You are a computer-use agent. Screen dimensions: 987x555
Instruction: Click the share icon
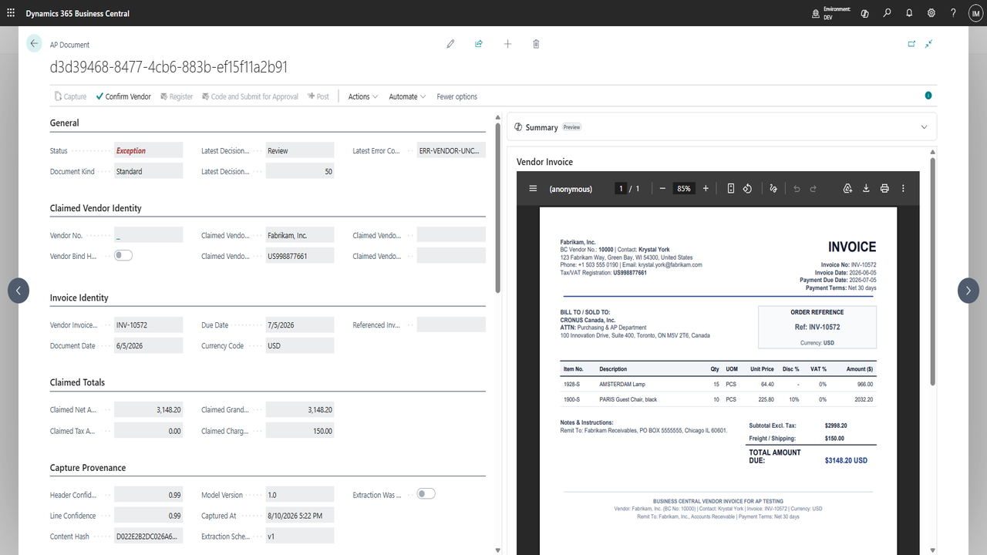coord(479,44)
